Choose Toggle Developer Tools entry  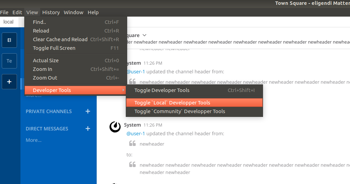(194, 90)
